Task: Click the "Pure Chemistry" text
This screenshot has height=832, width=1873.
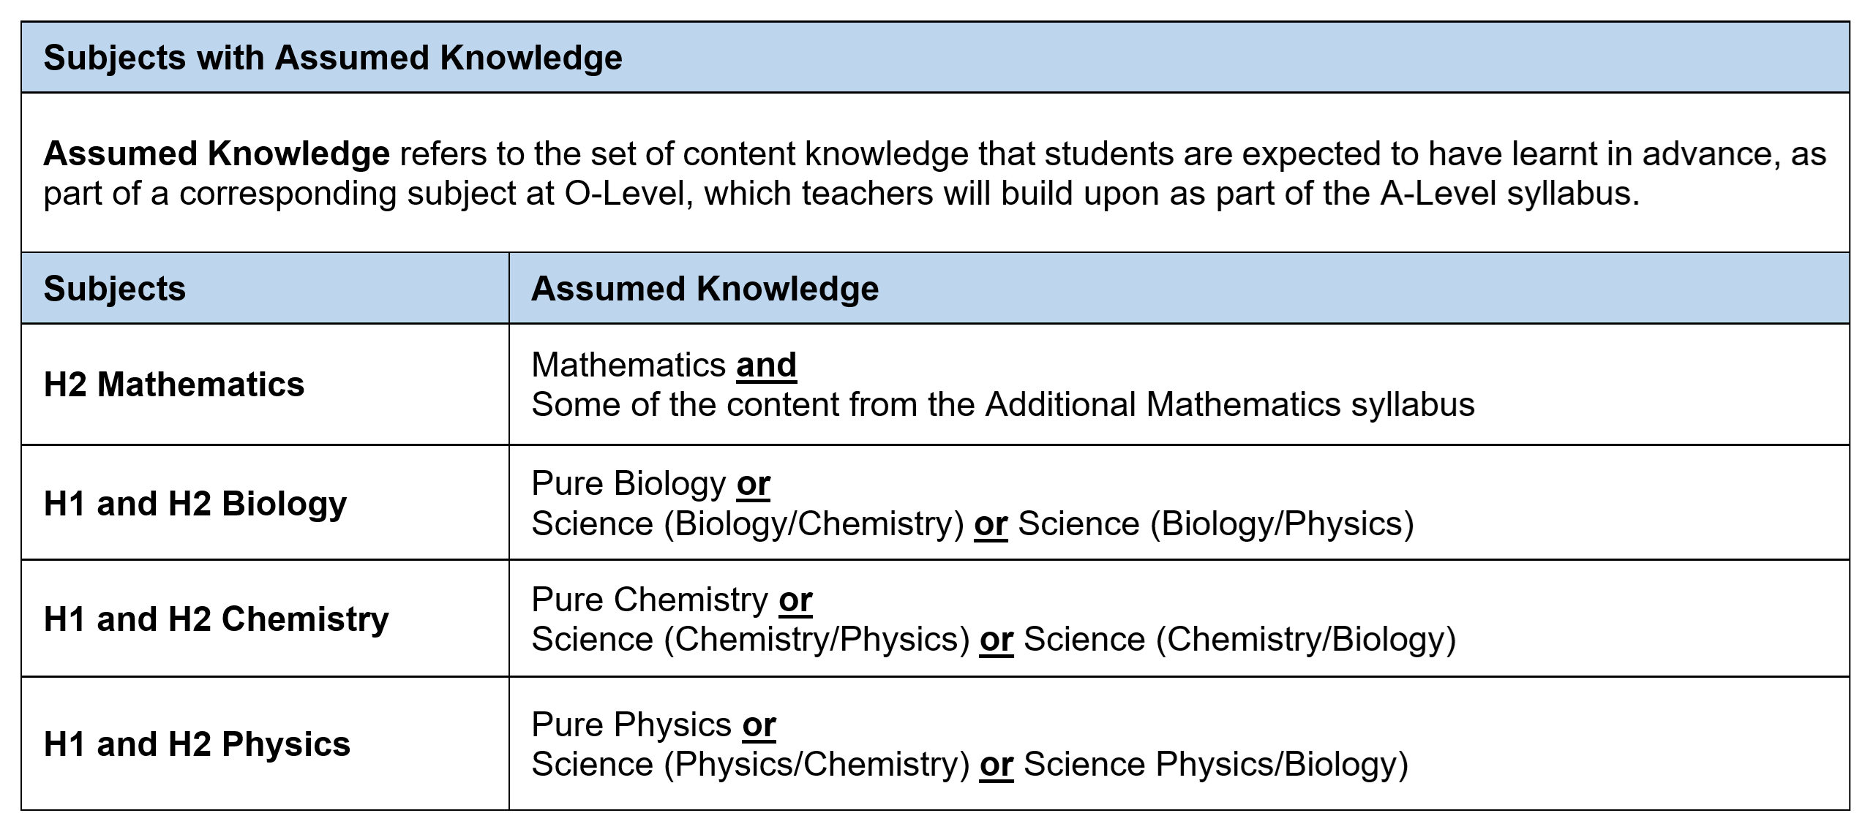Action: pyautogui.click(x=650, y=600)
